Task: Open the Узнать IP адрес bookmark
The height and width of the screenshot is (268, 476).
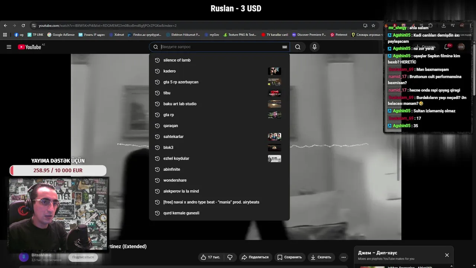Action: pyautogui.click(x=92, y=35)
